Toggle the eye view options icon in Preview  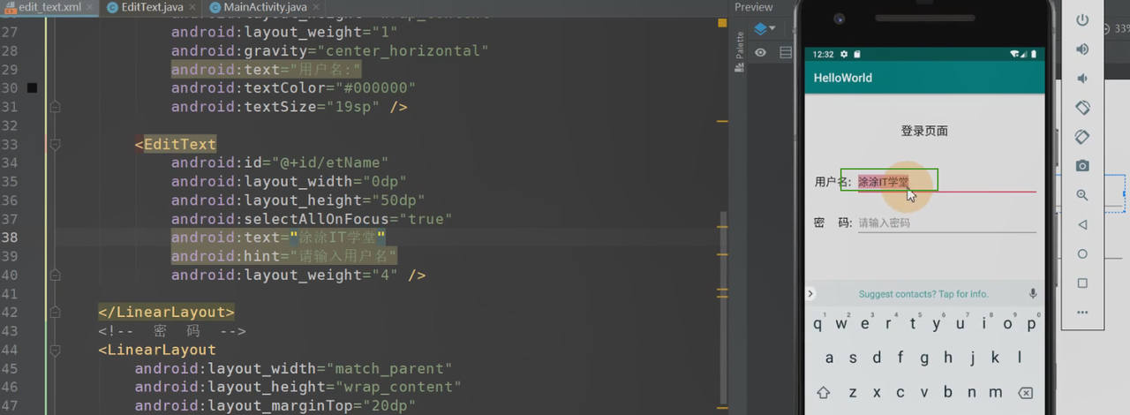(x=760, y=53)
